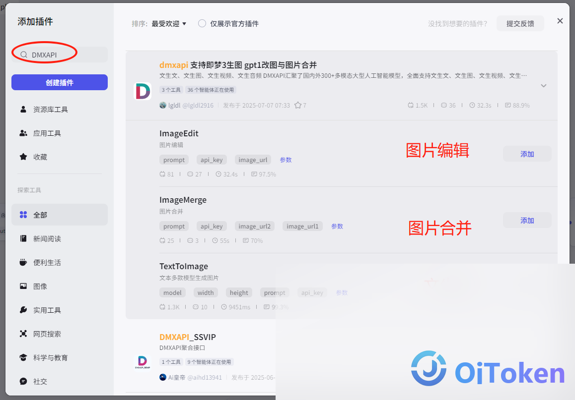Click the 新闻阅读 book icon
The width and height of the screenshot is (575, 400).
23,238
